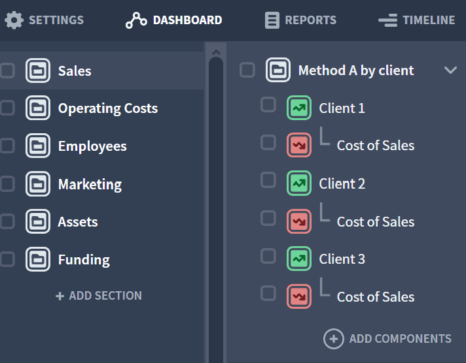
Task: Check the Funding checkbox
Action: [x=7, y=259]
